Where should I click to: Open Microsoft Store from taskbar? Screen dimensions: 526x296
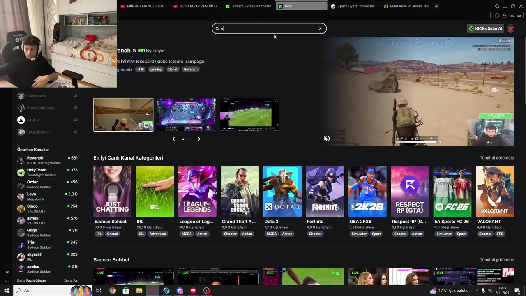click(x=126, y=291)
